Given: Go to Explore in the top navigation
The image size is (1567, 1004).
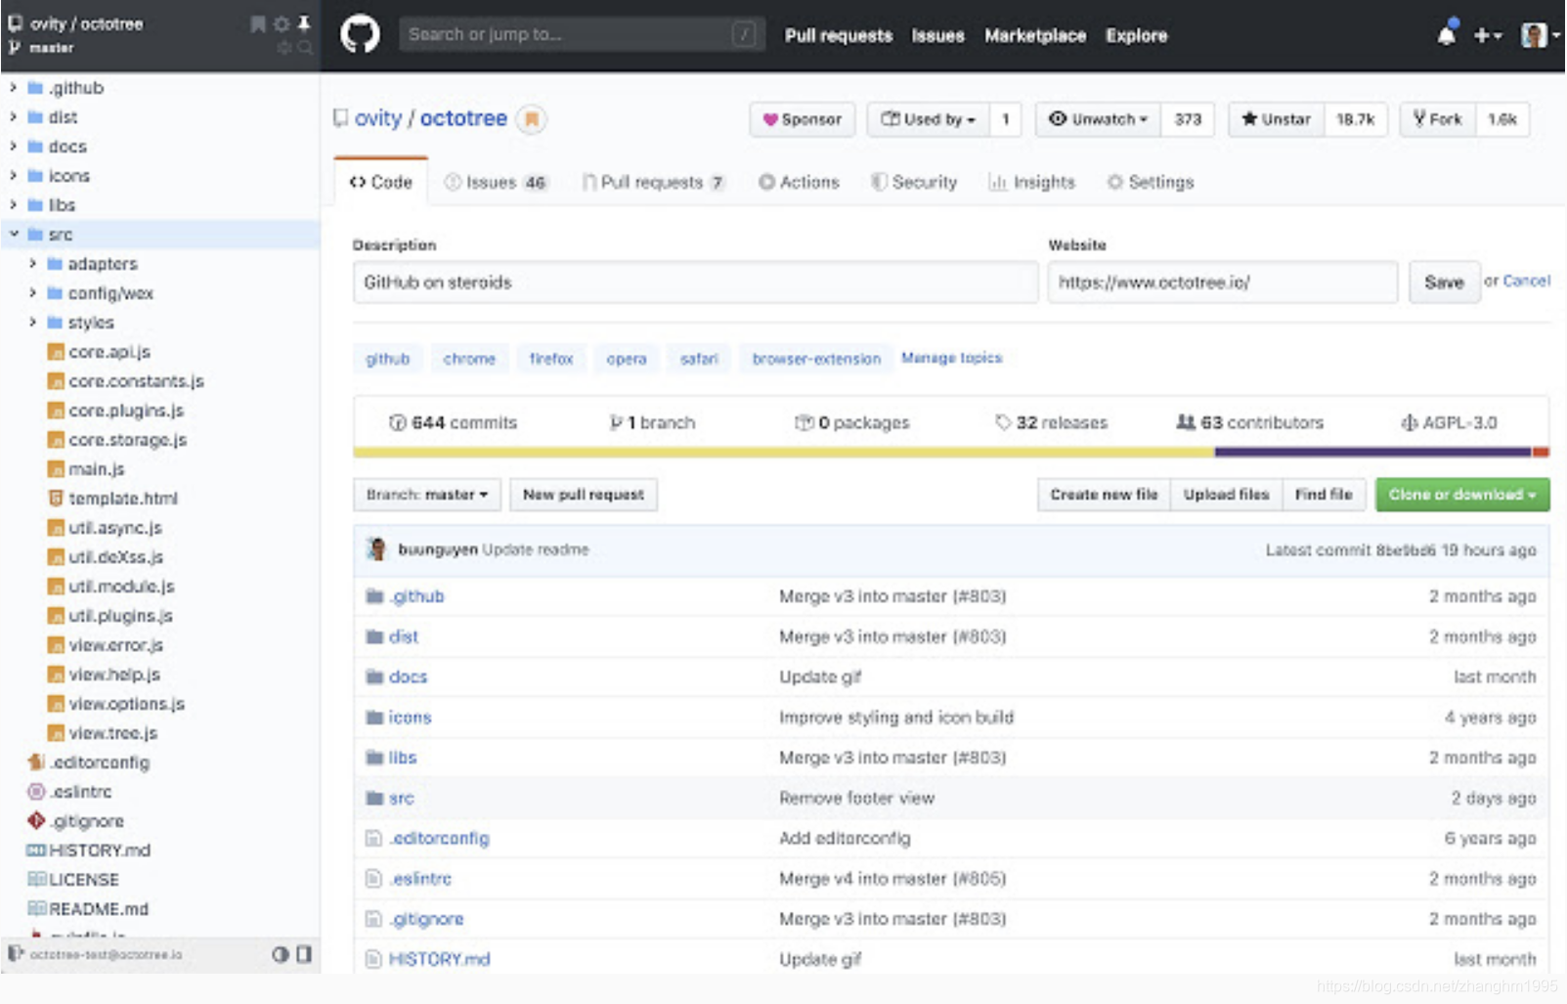Looking at the screenshot, I should click(x=1136, y=35).
